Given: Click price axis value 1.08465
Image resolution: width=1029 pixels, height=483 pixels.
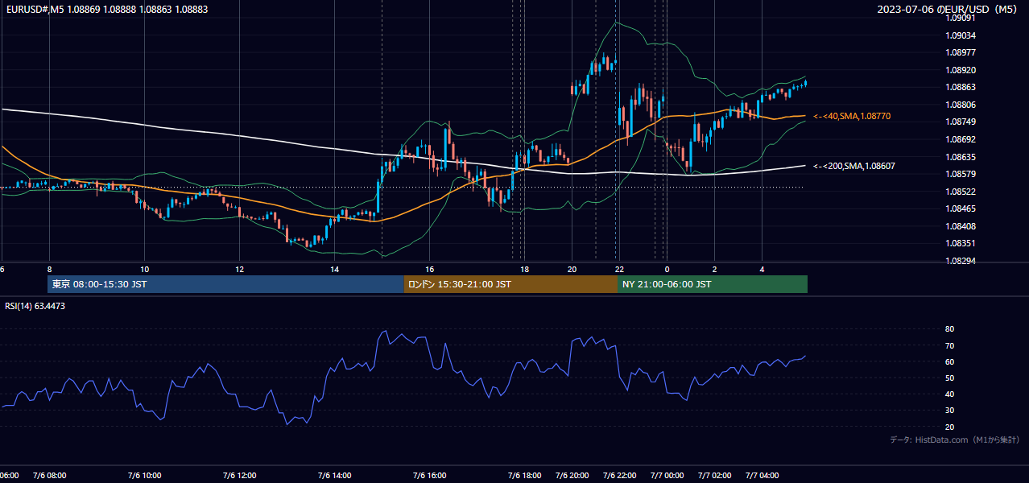Looking at the screenshot, I should pos(961,208).
